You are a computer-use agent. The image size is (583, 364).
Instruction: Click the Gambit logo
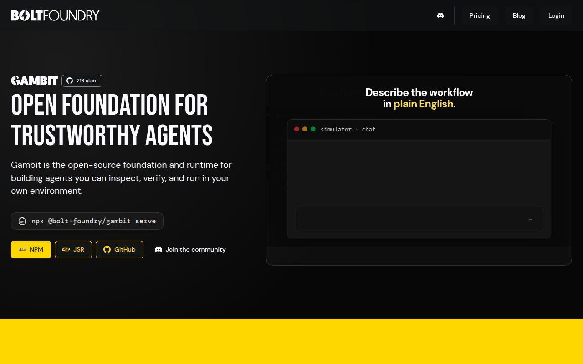coord(34,81)
